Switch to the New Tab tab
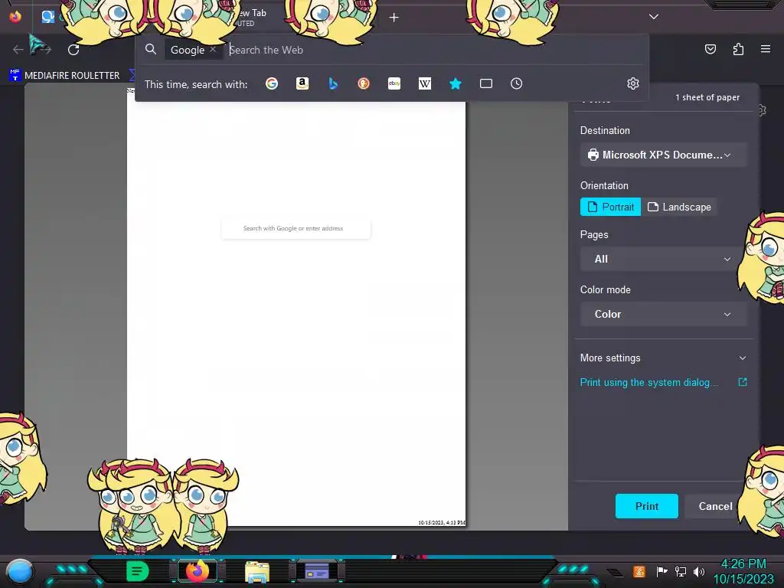The width and height of the screenshot is (784, 588). (x=253, y=18)
